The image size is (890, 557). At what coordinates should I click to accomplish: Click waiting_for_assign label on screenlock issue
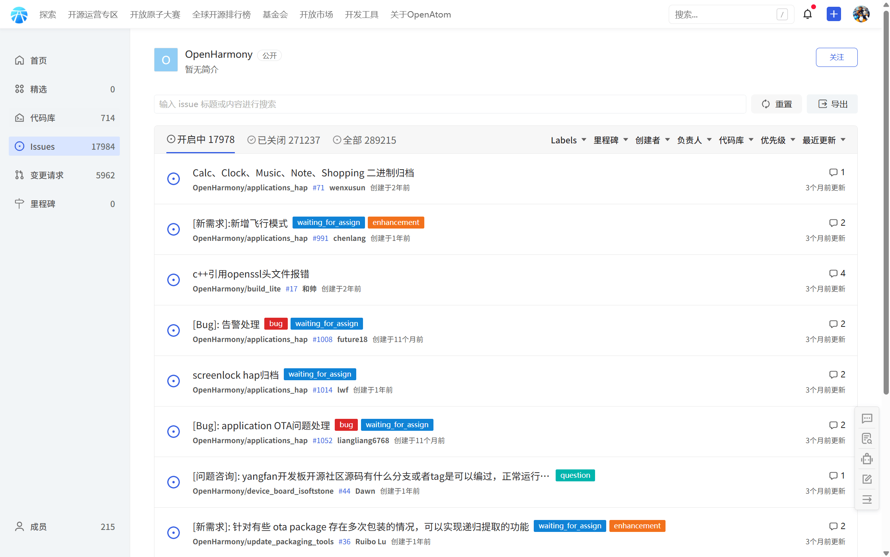point(320,374)
